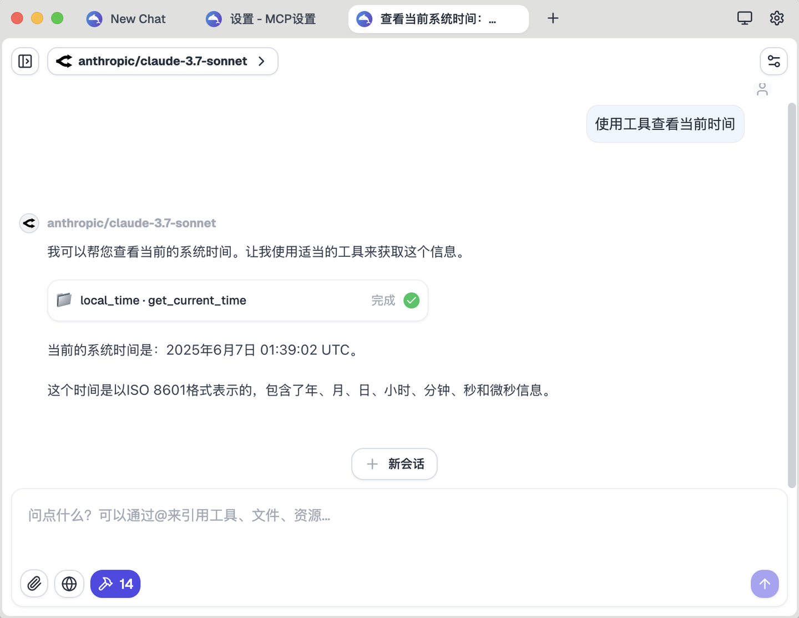Select the MCP tools hammer icon
Viewport: 799px width, 618px height.
click(x=105, y=584)
